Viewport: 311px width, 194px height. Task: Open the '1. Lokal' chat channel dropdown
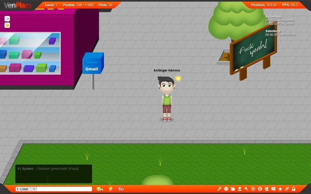[26, 189]
